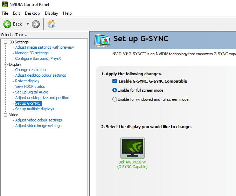Open the Display menu
Image resolution: width=236 pixels, height=196 pixels.
[x=51, y=13]
